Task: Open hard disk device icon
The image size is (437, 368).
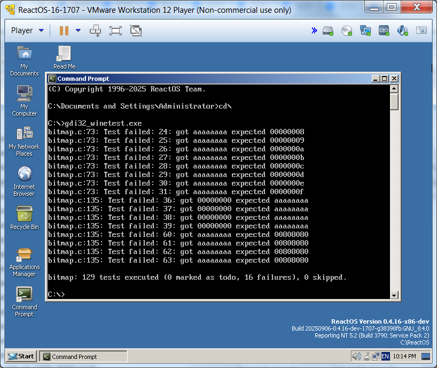Action: click(x=328, y=30)
